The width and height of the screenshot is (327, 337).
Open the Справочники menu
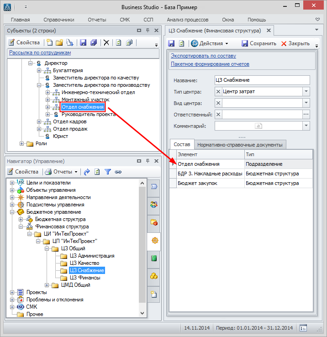pyautogui.click(x=59, y=20)
